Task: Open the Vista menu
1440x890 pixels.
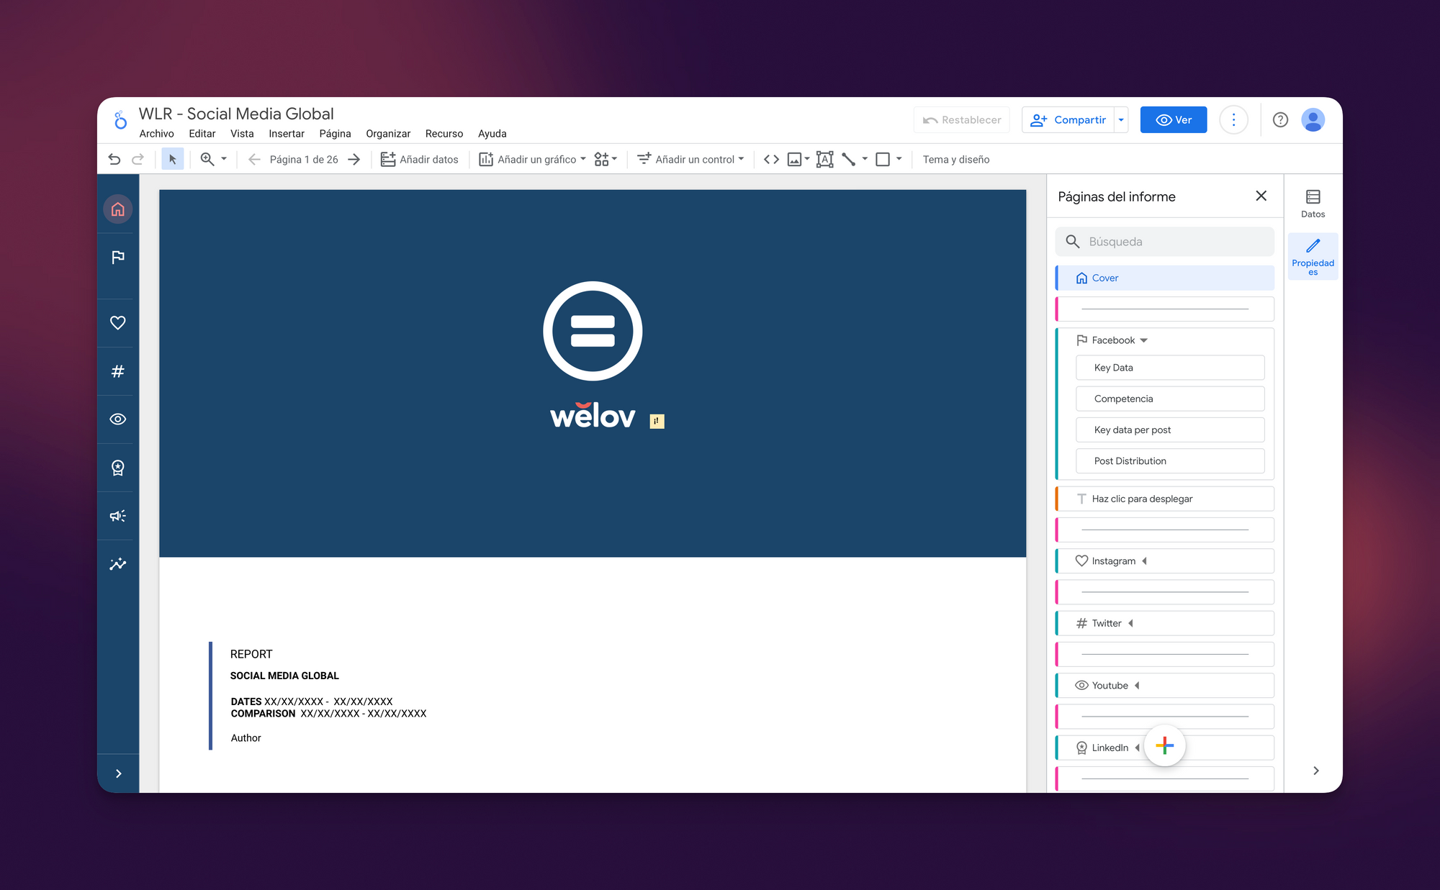Action: [242, 134]
